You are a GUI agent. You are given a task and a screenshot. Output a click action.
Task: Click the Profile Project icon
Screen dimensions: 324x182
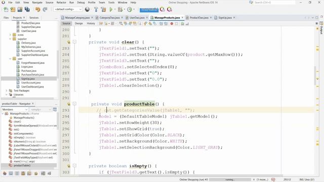point(130,10)
